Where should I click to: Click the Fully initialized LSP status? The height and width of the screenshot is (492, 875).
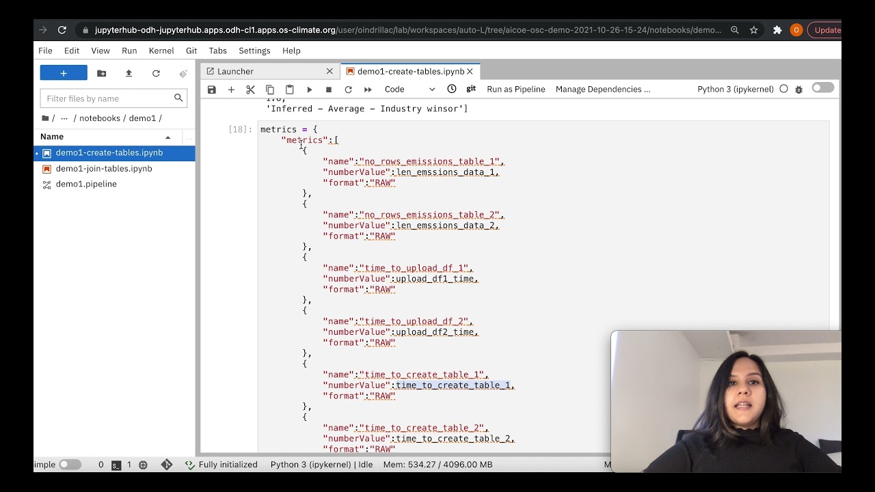[x=221, y=465]
